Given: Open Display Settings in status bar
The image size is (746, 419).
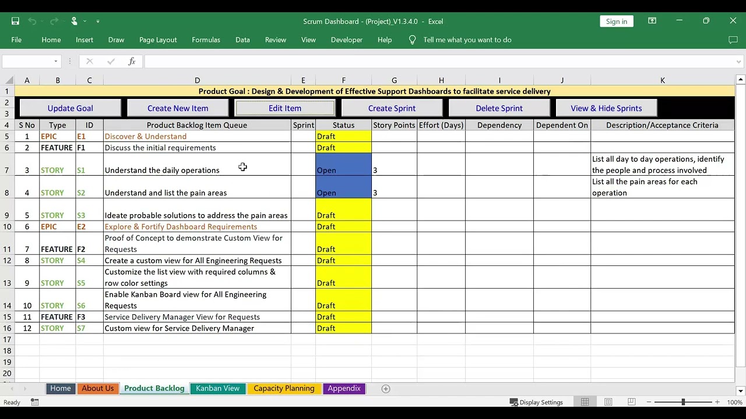Looking at the screenshot, I should click(536, 402).
